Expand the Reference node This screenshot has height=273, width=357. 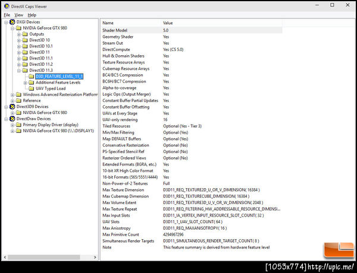(x=12, y=101)
